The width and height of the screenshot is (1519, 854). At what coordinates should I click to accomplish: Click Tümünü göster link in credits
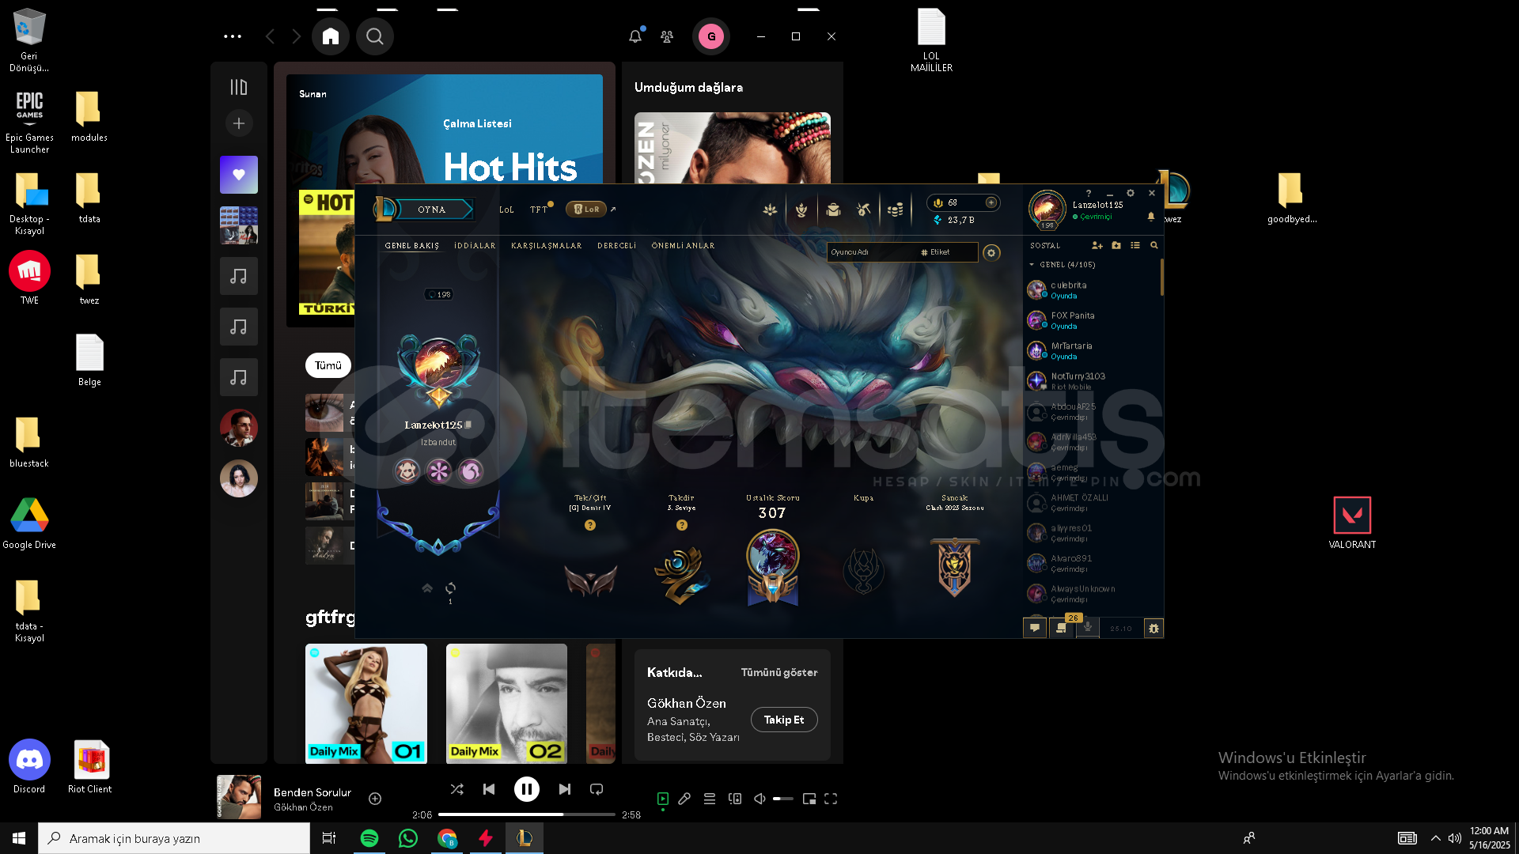tap(779, 672)
